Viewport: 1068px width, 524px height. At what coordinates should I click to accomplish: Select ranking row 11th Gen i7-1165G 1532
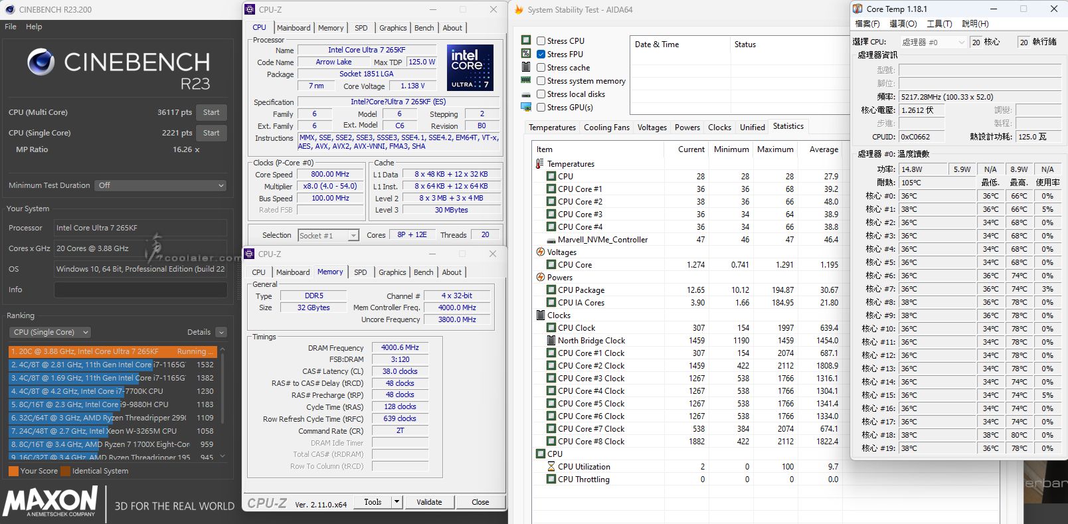pyautogui.click(x=112, y=365)
